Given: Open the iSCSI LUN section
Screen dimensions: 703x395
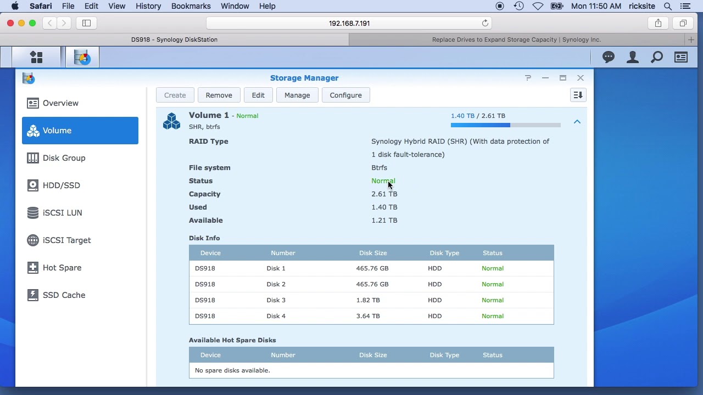Looking at the screenshot, I should point(80,213).
